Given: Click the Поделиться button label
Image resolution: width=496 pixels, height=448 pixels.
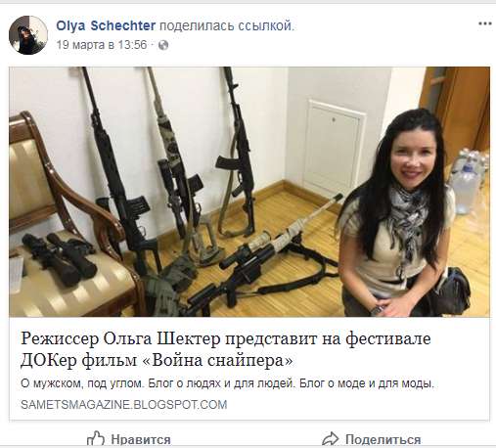Looking at the screenshot, I should click(383, 439).
